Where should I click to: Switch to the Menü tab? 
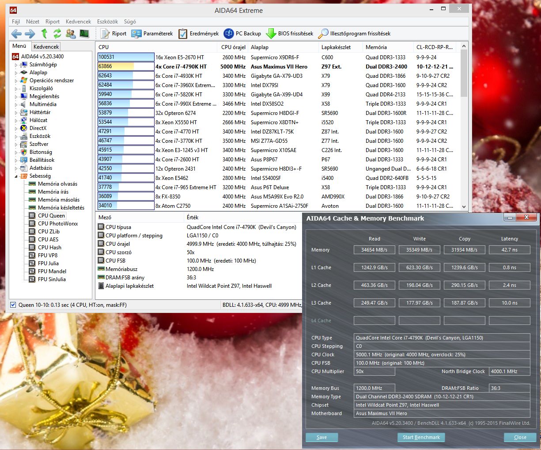[x=19, y=46]
